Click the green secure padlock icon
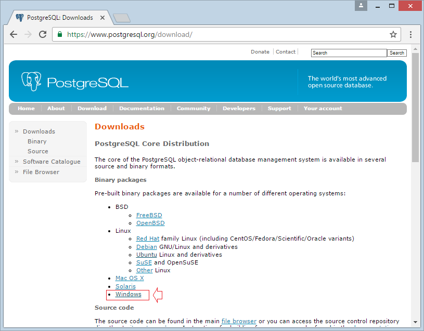This screenshot has width=424, height=331. pyautogui.click(x=60, y=34)
